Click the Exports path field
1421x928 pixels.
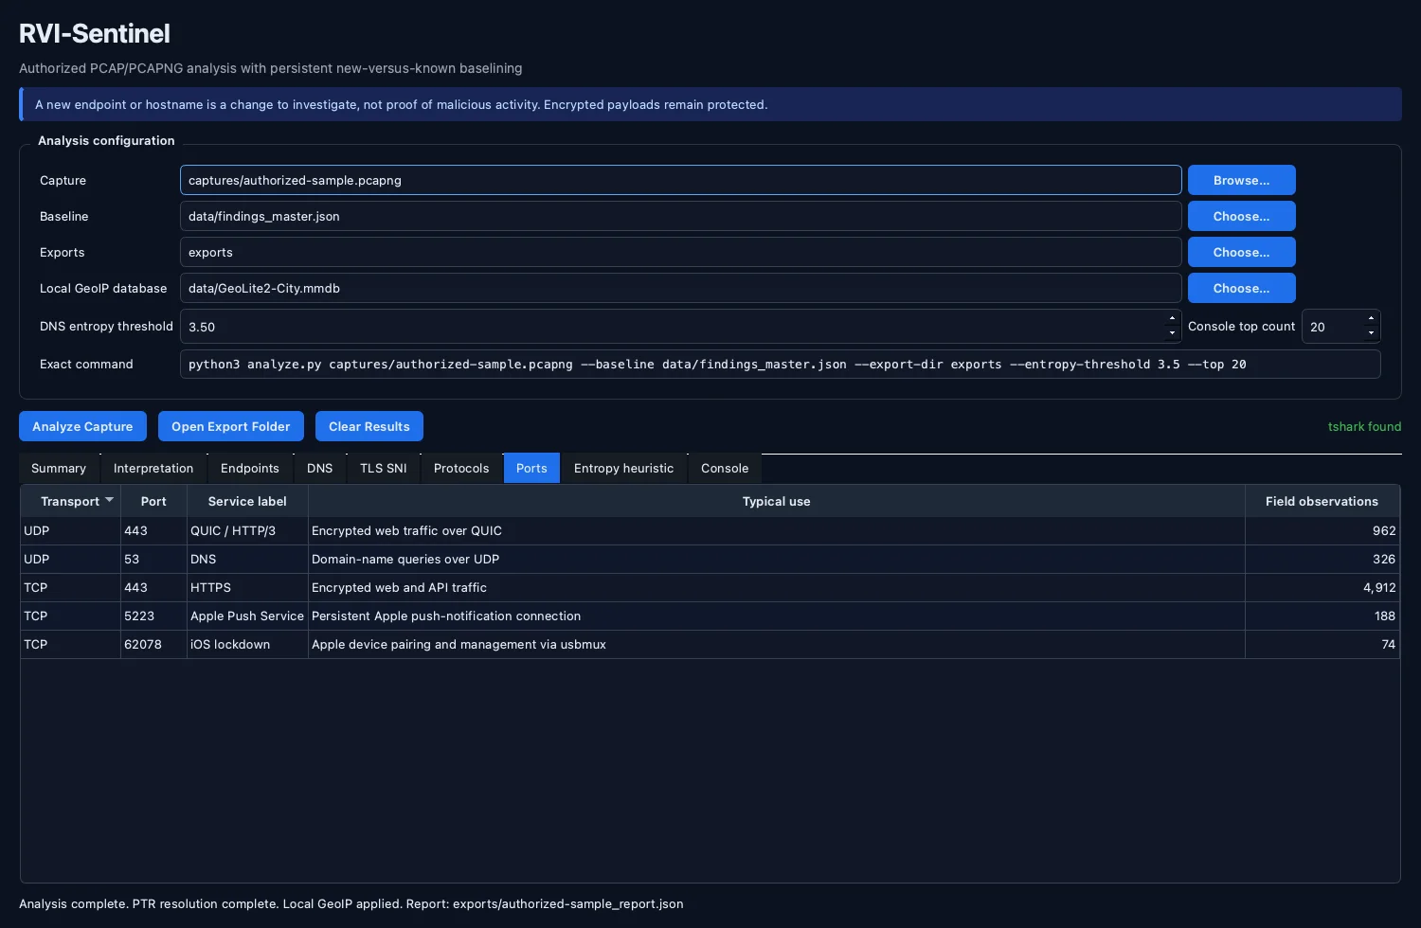tap(680, 252)
